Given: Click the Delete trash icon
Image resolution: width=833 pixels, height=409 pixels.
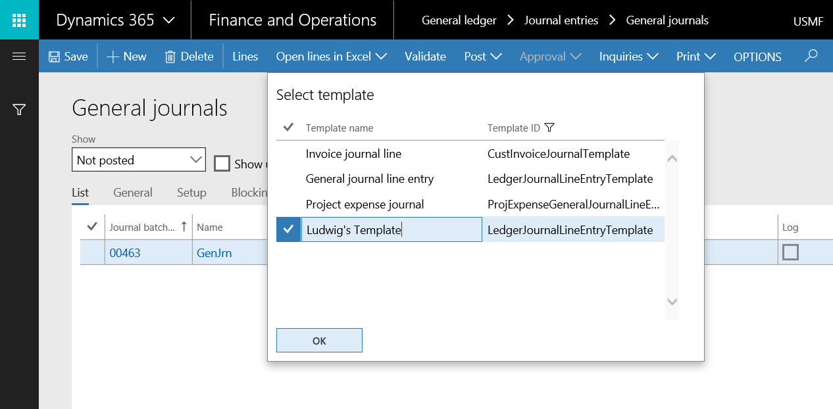Looking at the screenshot, I should [x=170, y=57].
